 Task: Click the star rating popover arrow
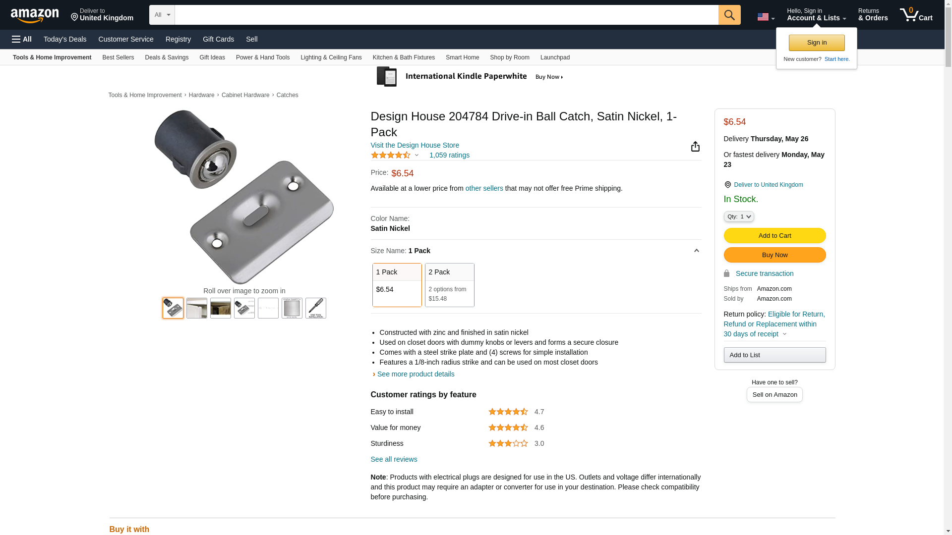pyautogui.click(x=416, y=156)
